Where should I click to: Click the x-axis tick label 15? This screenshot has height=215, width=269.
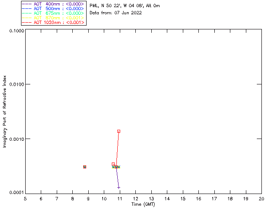coord(183,199)
